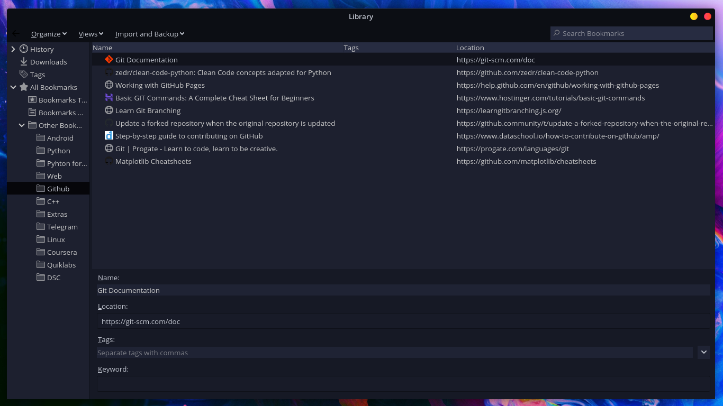Click the Telegram folder icon
This screenshot has height=406, width=723.
41,227
